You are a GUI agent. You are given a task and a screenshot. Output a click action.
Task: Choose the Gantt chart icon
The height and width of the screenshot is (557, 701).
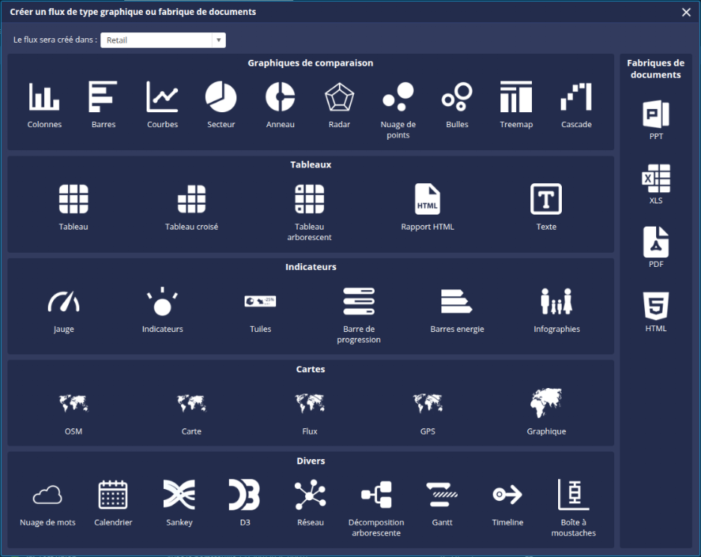pos(442,495)
